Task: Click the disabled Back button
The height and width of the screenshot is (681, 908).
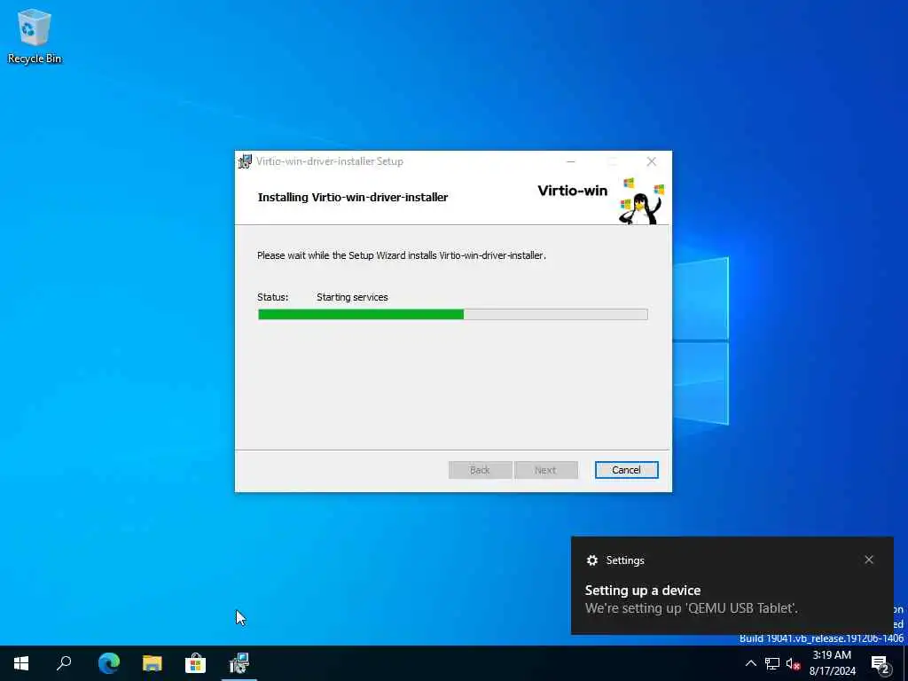Action: pyautogui.click(x=480, y=470)
